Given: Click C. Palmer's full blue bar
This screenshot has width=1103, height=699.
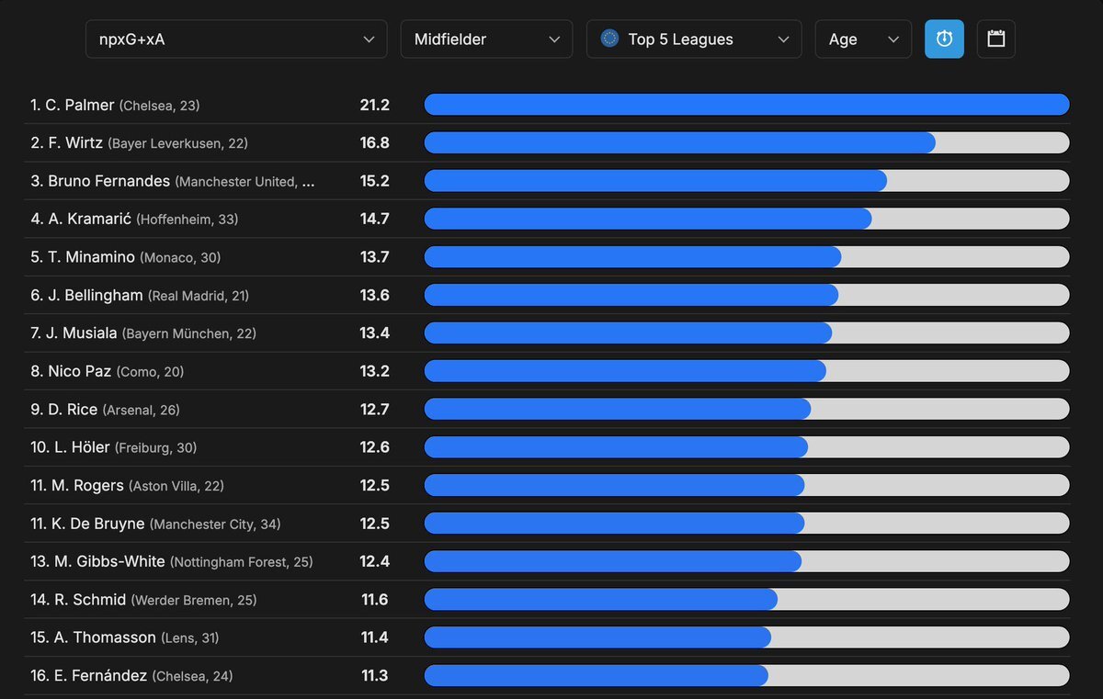Looking at the screenshot, I should [746, 105].
